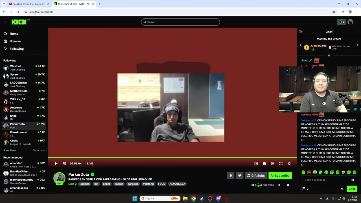Open the emoji picker in chat
361x203 pixels.
click(353, 180)
